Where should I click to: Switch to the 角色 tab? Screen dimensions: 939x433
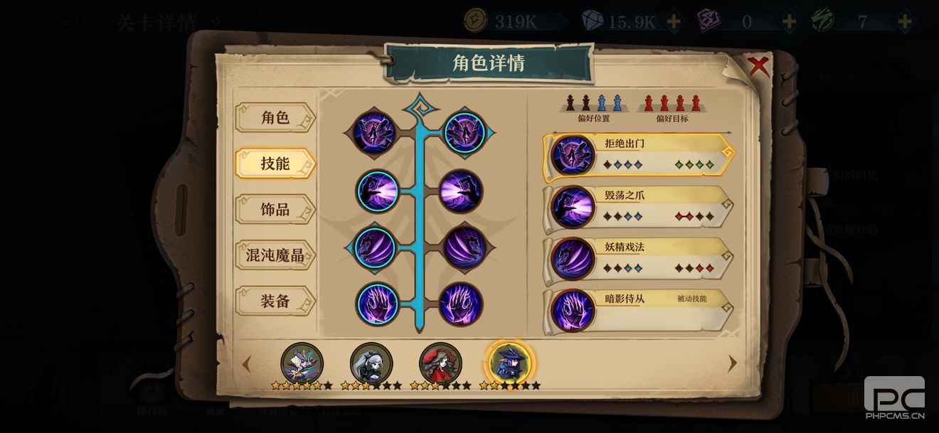[275, 117]
